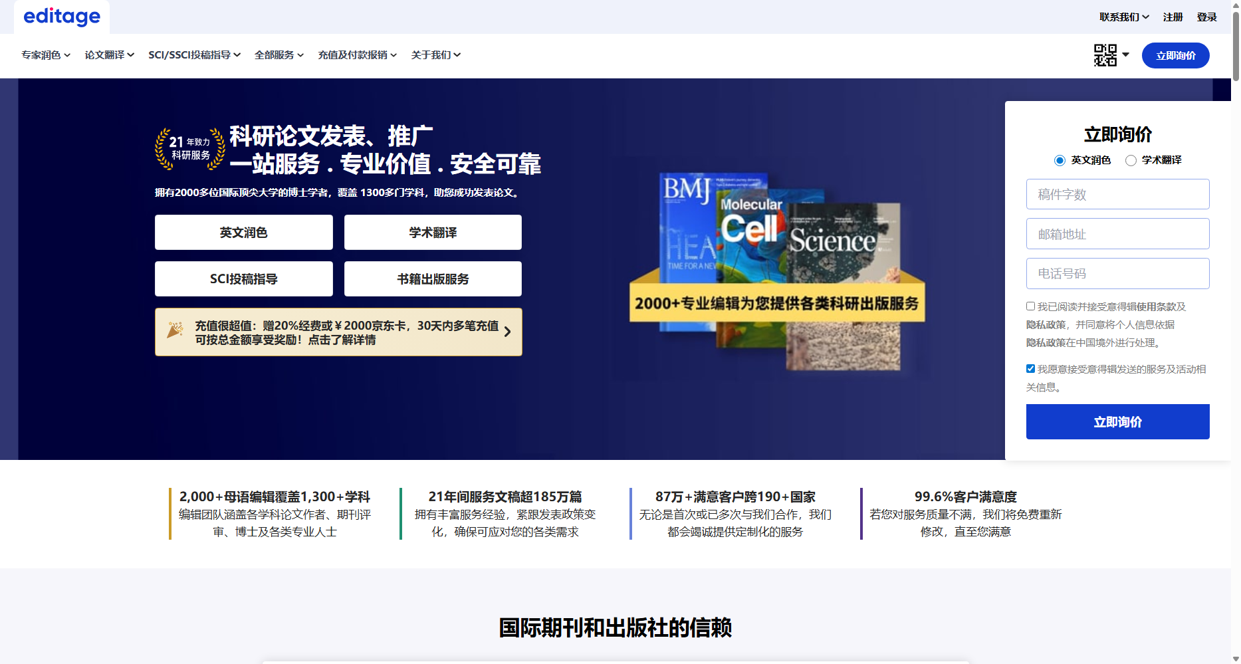Tick the terms and privacy policy checkbox
The height and width of the screenshot is (664, 1241).
1030,306
